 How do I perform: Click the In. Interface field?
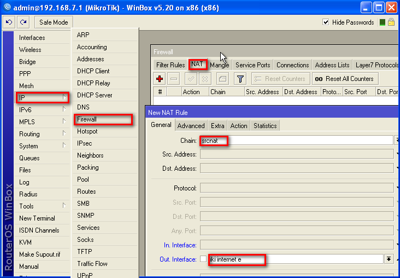297,245
